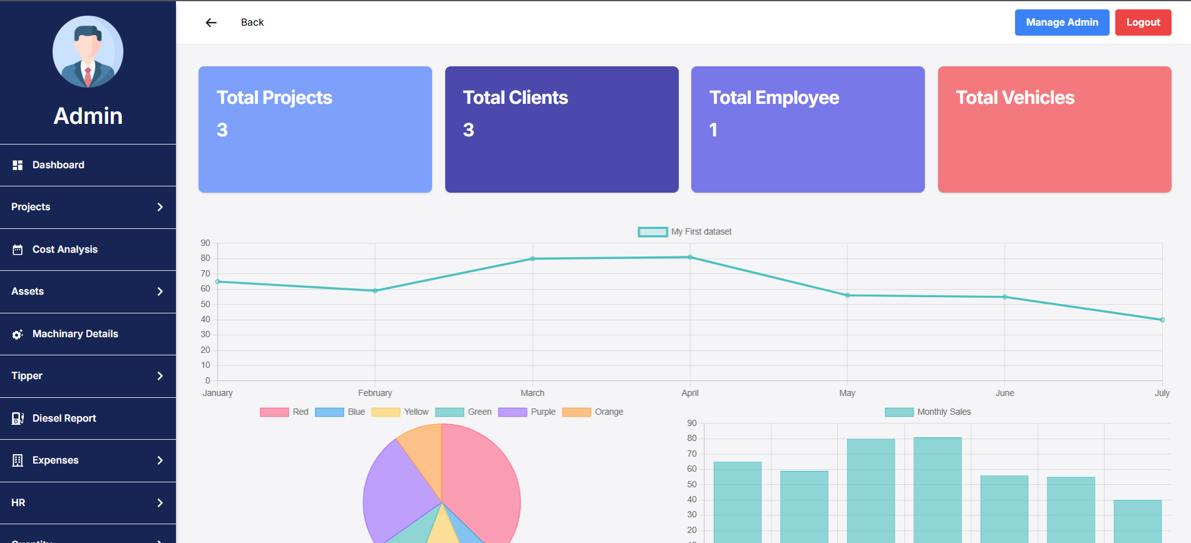Open the Machinary Details menu item
The image size is (1191, 543).
point(88,334)
